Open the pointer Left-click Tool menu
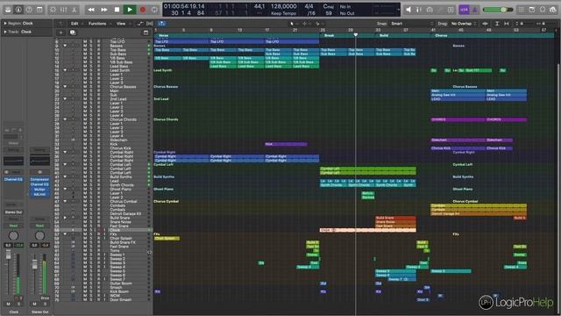This screenshot has width=561, height=316. [x=293, y=24]
